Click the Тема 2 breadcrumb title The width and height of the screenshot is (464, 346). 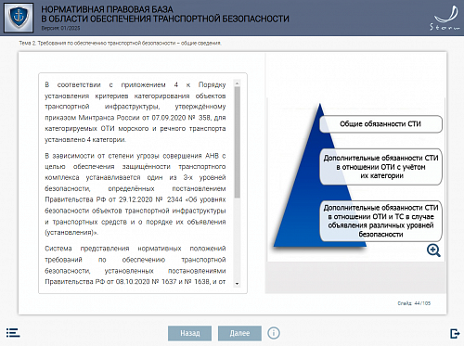[x=120, y=43]
